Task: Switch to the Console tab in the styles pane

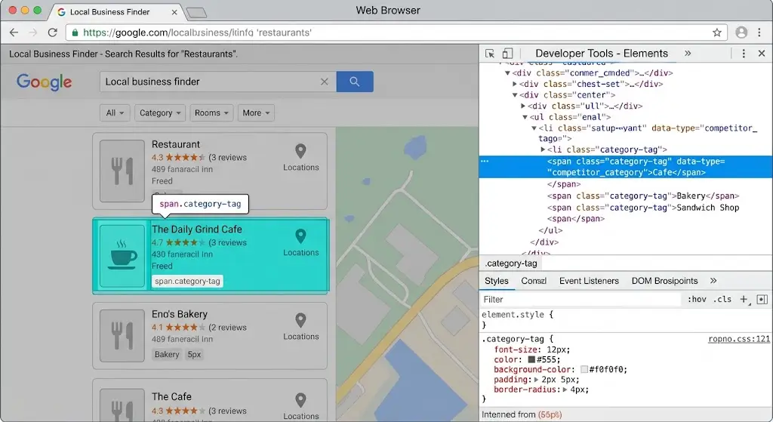Action: [534, 281]
